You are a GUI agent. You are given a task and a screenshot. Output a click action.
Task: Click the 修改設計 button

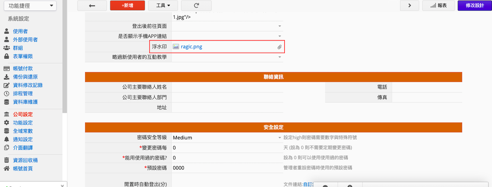coord(475,6)
